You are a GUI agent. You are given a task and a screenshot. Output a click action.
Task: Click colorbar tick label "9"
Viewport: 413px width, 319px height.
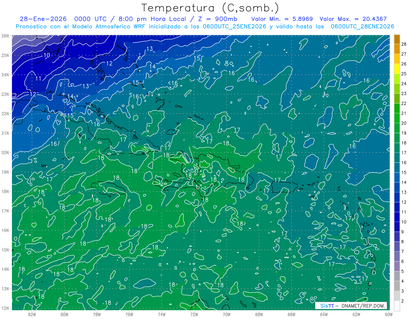403,232
